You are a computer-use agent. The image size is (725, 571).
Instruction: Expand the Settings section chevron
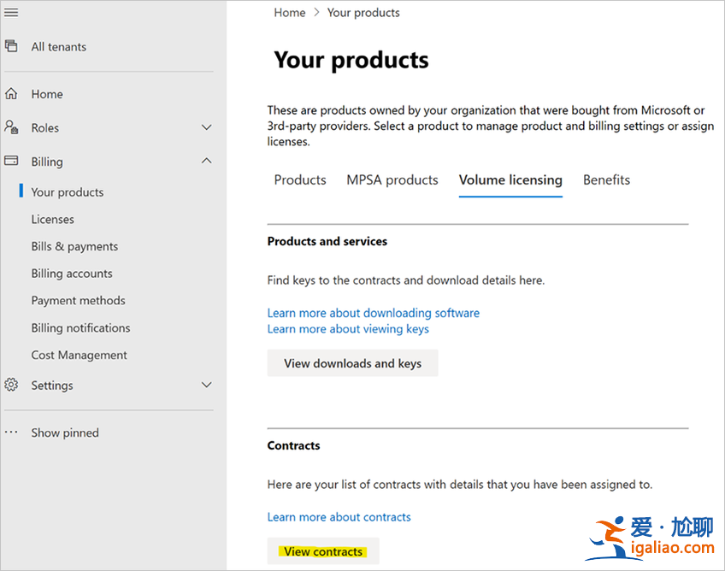coord(206,386)
